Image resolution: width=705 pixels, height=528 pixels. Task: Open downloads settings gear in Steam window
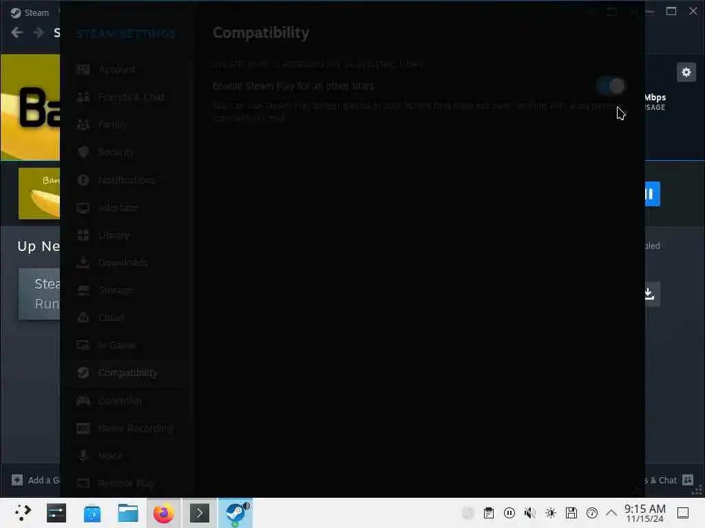686,72
